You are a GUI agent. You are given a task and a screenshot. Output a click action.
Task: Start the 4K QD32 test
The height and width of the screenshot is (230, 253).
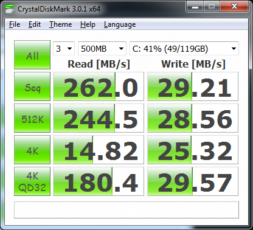point(32,181)
